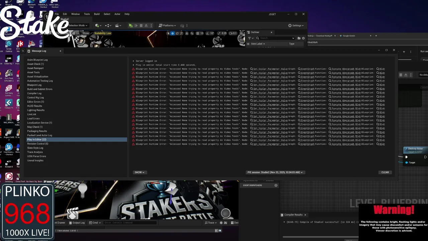Click the console command input field
This screenshot has height=241, width=428.
coord(130,223)
